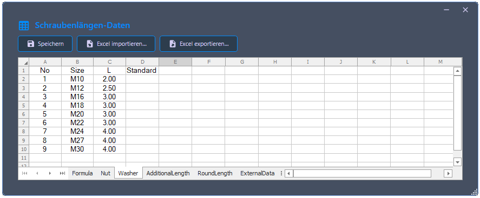Select column E header
Screen dimensions: 480x198
175,62
